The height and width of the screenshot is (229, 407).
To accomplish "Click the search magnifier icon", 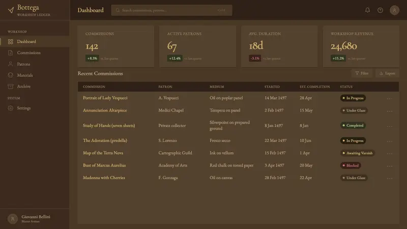I will pyautogui.click(x=118, y=10).
